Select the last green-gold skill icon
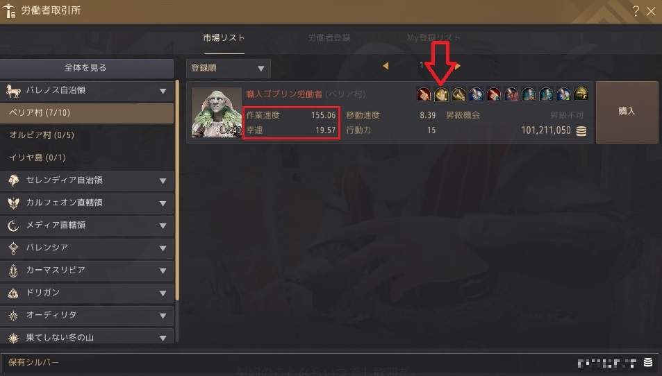This screenshot has width=662, height=376. pos(581,94)
